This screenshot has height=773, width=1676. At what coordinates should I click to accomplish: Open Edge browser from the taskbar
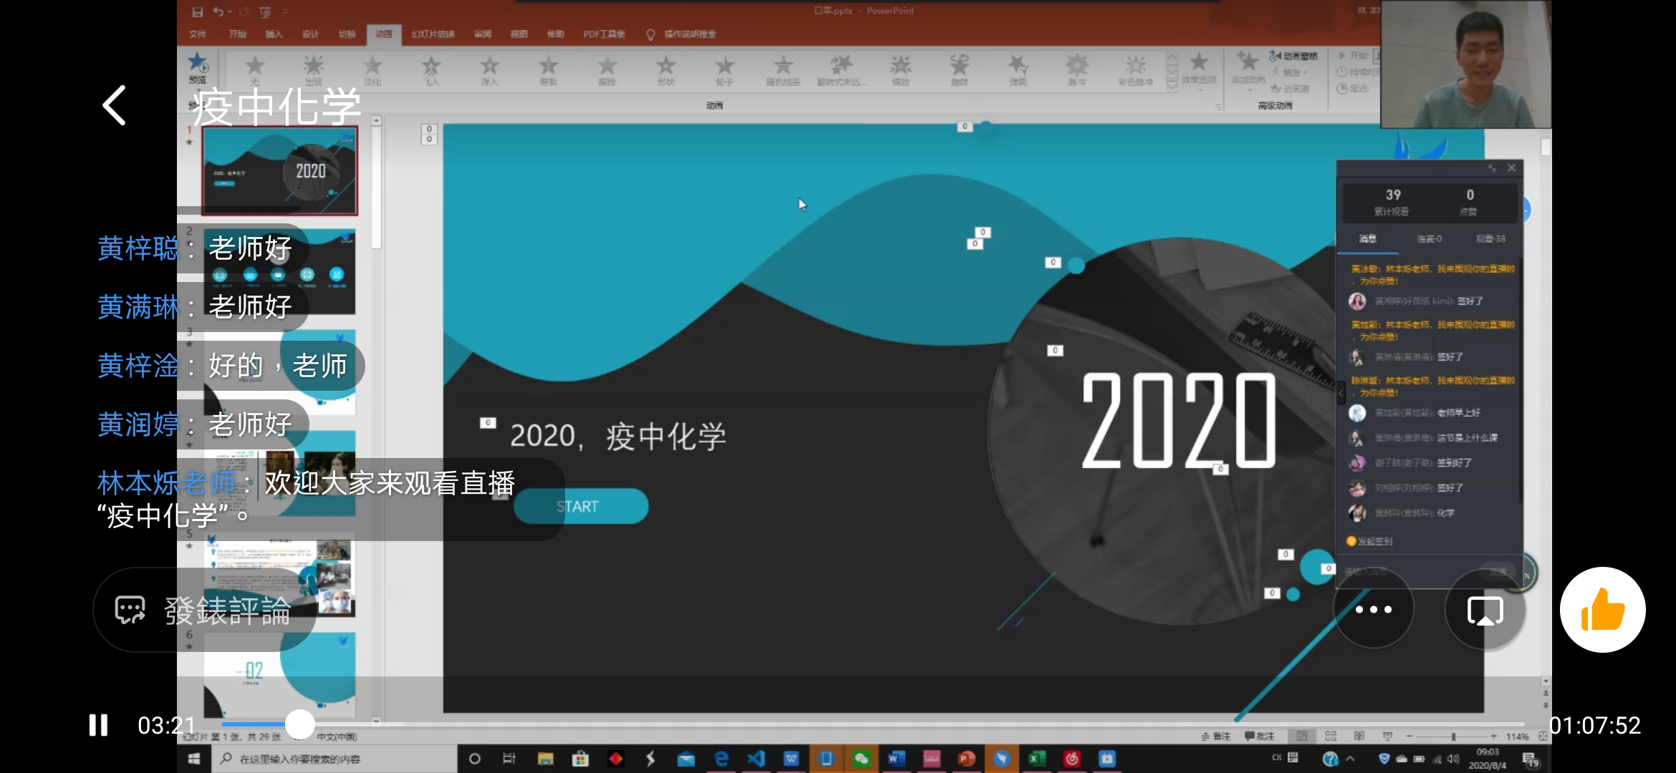721,759
